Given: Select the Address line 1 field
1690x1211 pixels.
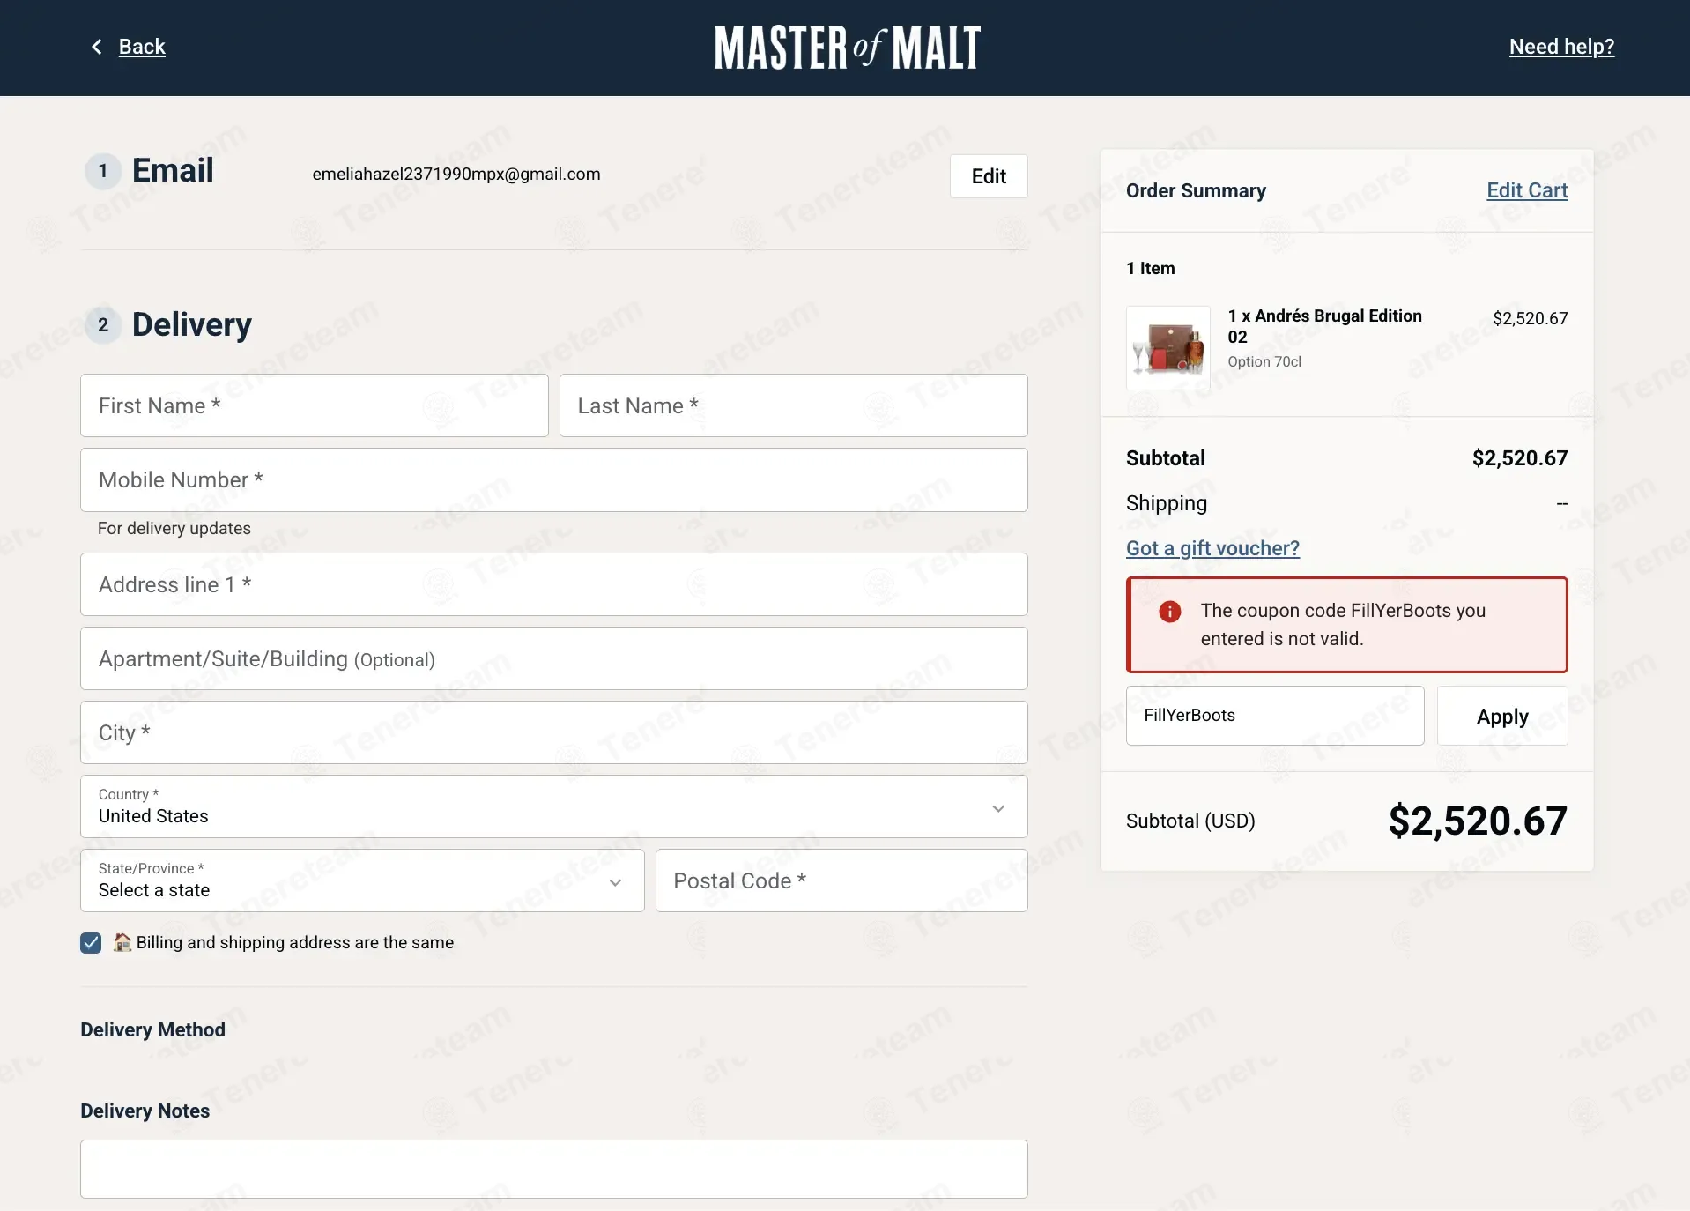Looking at the screenshot, I should point(553,584).
